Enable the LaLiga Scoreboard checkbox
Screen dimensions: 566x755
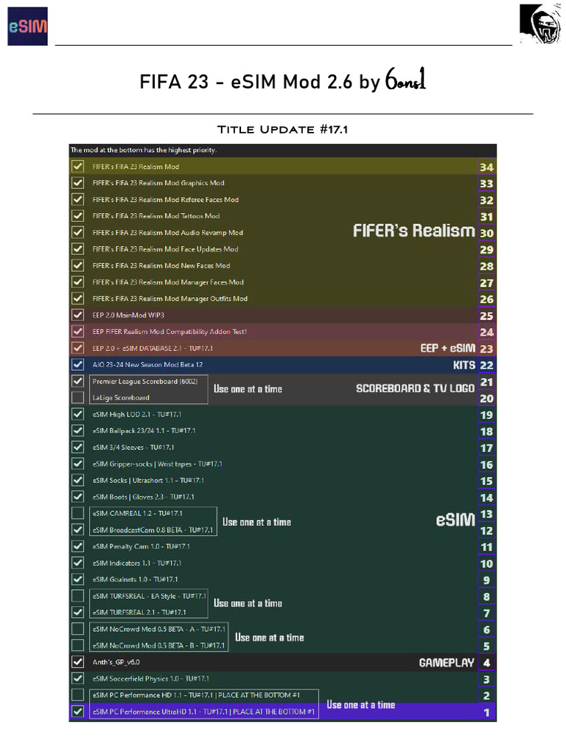point(77,397)
